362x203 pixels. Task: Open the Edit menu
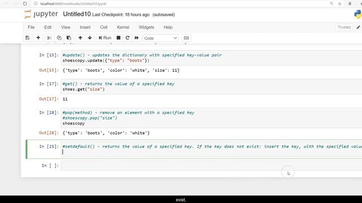pos(48,27)
